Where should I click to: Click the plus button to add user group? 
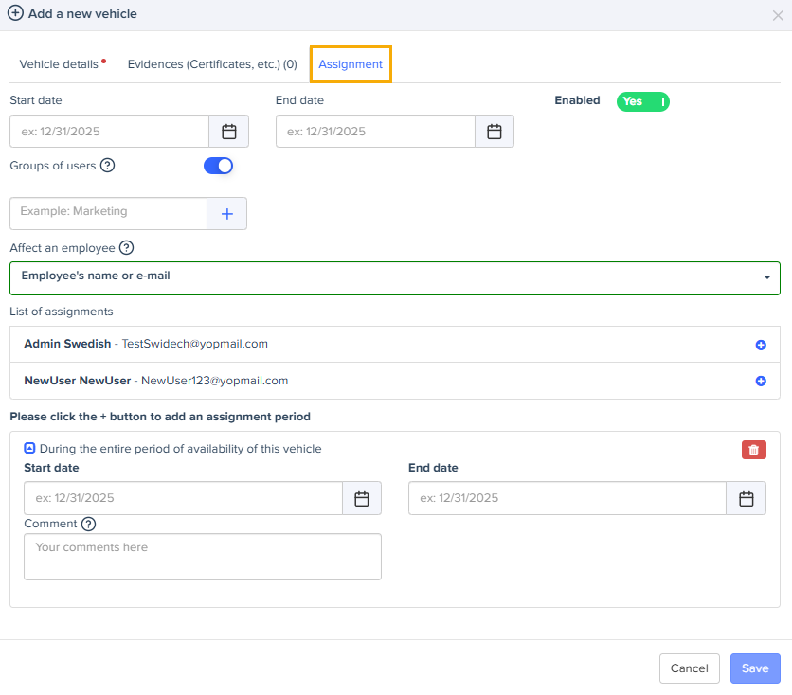pos(226,214)
